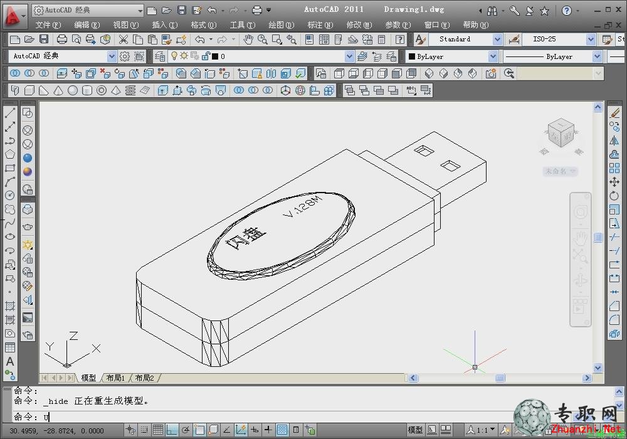Toggle Dynamic UCS in the status bar
Screen dimensions: 627x439
click(x=241, y=430)
